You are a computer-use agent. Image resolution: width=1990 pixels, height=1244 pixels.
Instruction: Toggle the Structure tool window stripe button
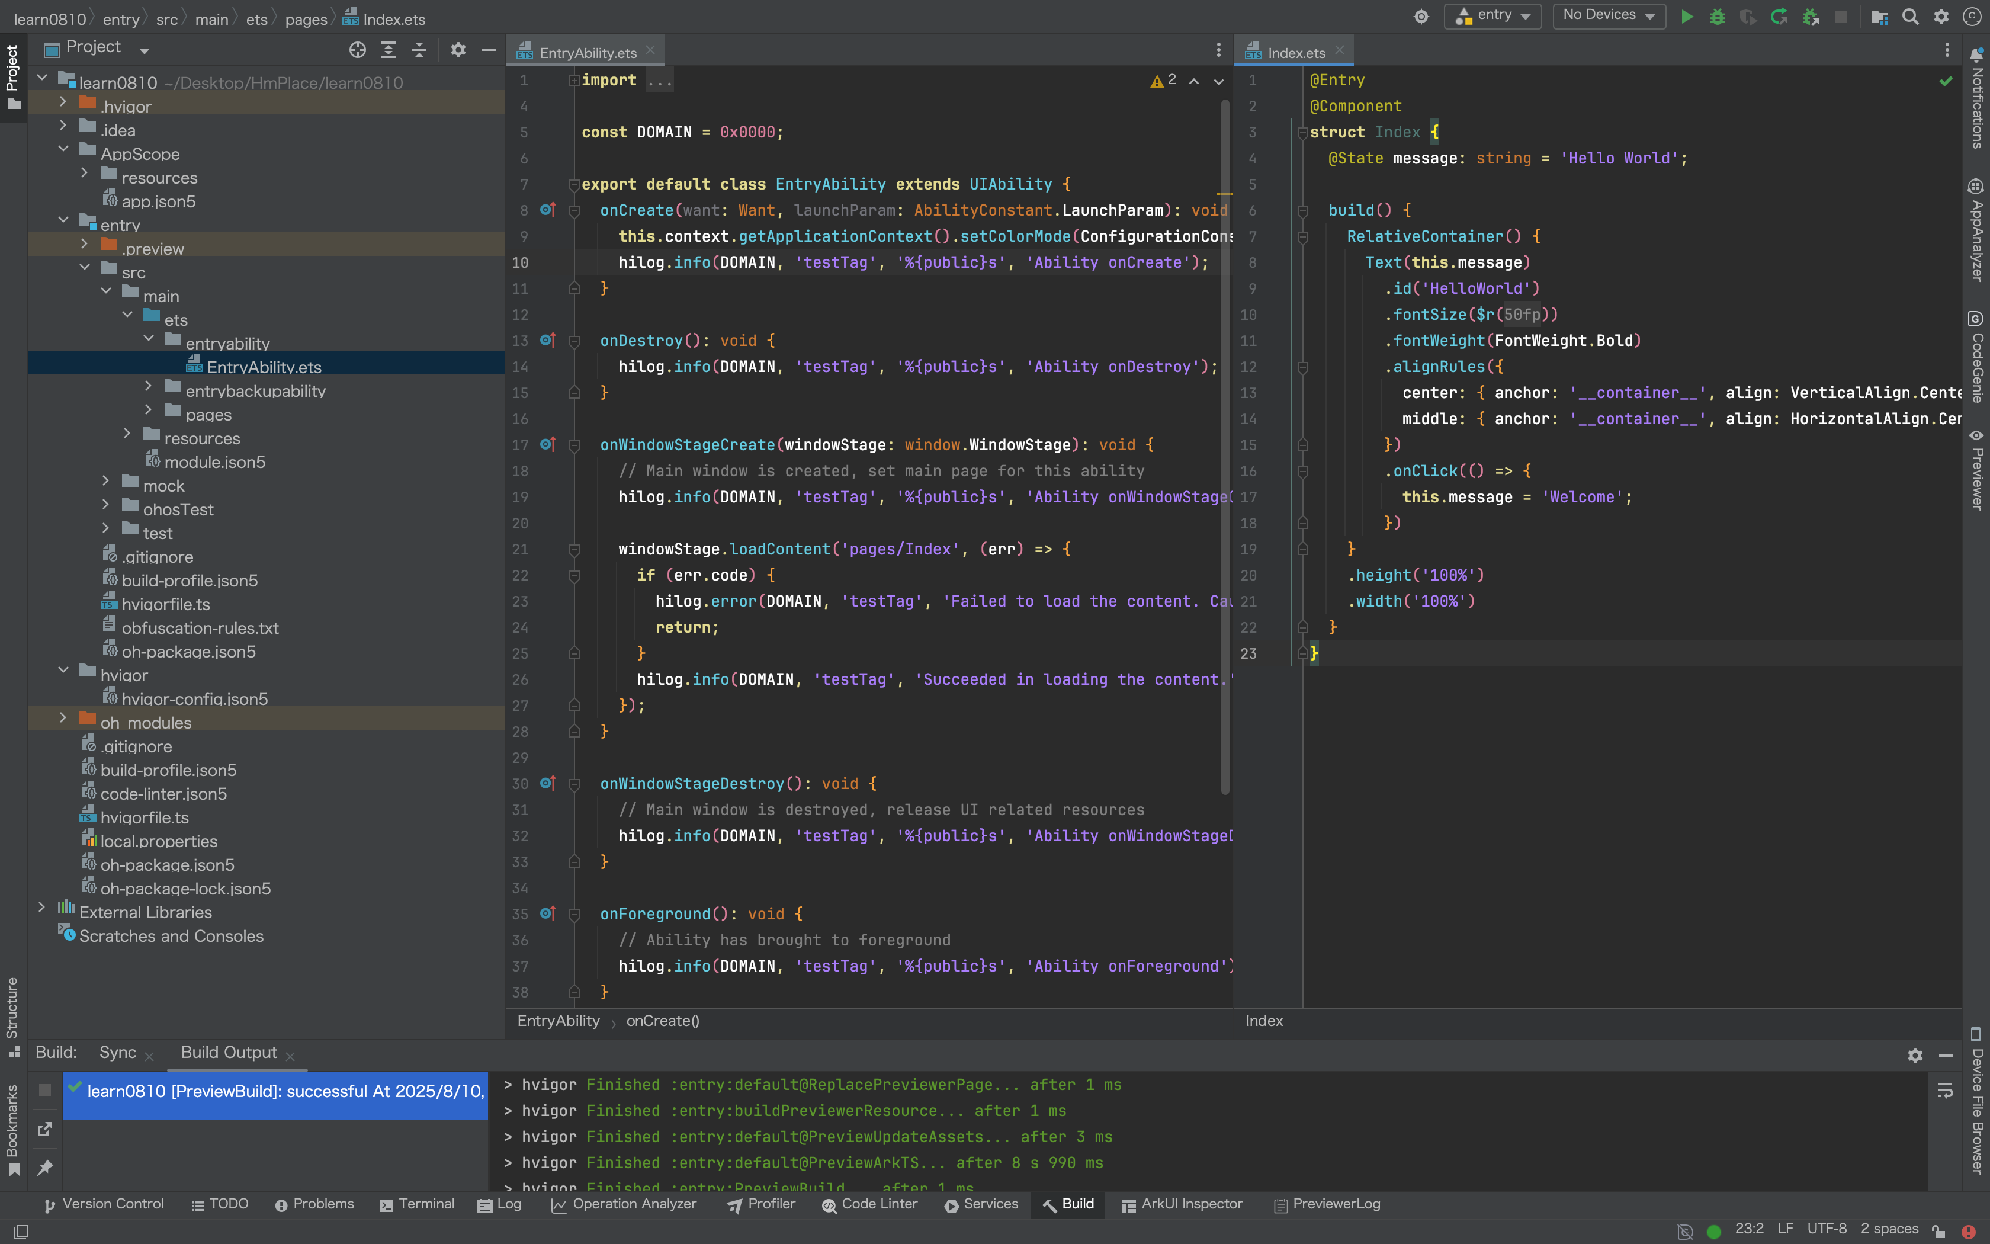pyautogui.click(x=13, y=1017)
